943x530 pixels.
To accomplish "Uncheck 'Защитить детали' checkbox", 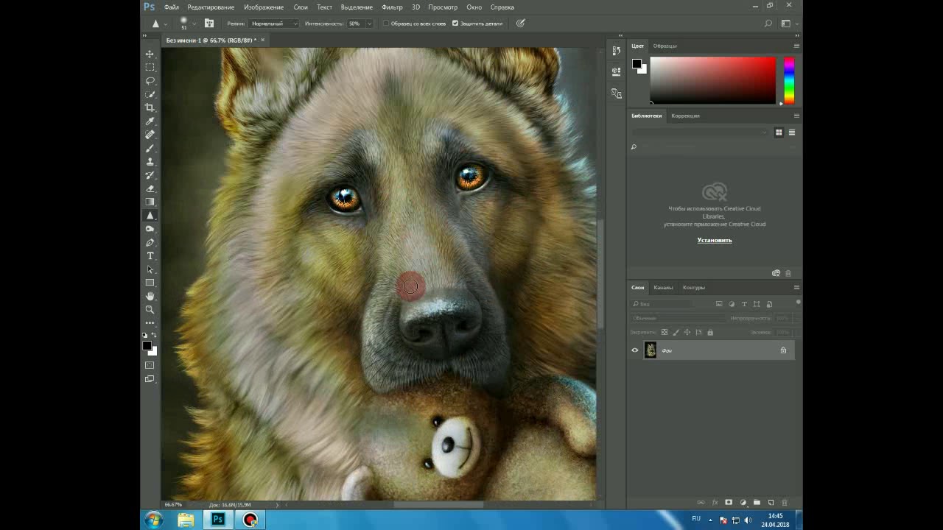I will 455,24.
